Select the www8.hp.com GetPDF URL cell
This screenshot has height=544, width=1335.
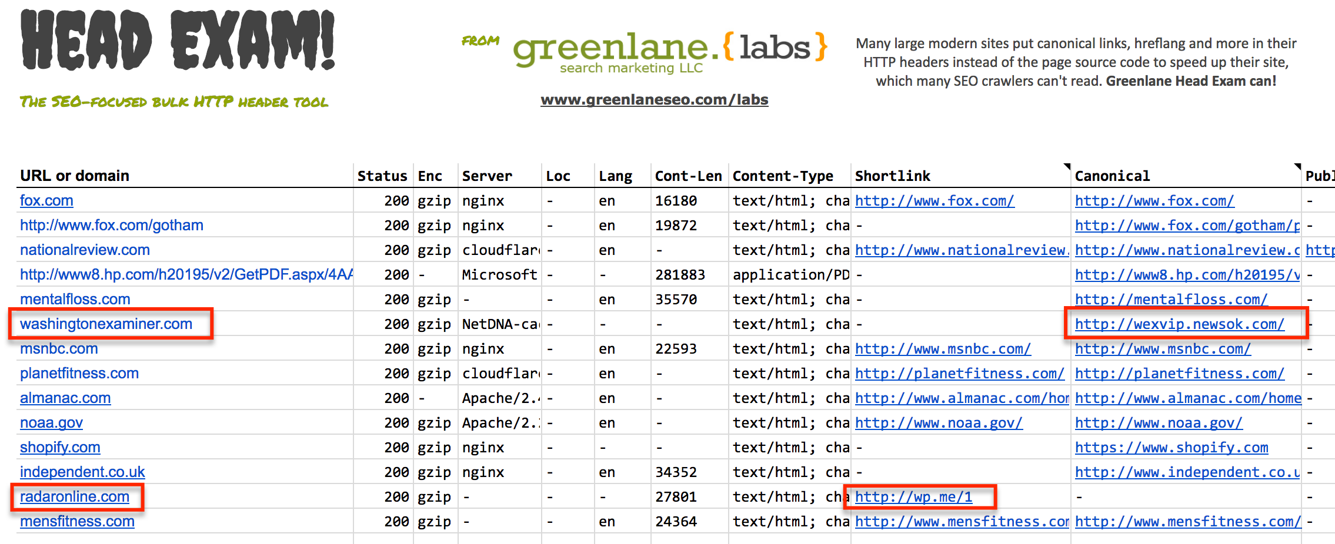point(186,275)
